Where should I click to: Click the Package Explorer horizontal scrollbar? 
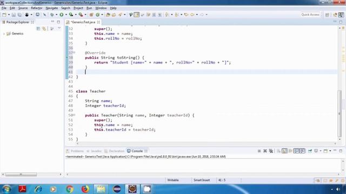pos(21,175)
